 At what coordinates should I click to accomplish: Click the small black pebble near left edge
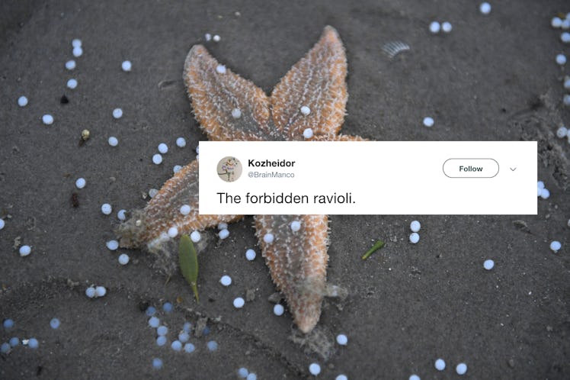pos(64,99)
